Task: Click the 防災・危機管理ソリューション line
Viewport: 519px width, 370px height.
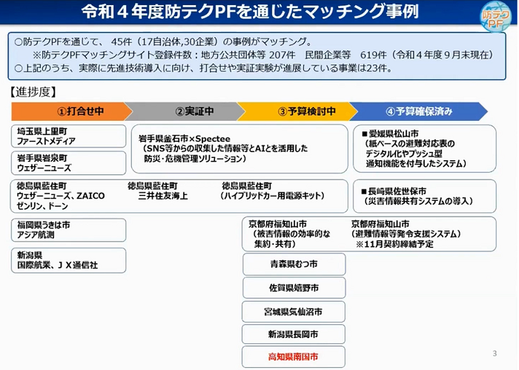Action: [195, 159]
